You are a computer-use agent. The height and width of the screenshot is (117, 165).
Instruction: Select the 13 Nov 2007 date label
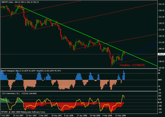tap(31, 115)
